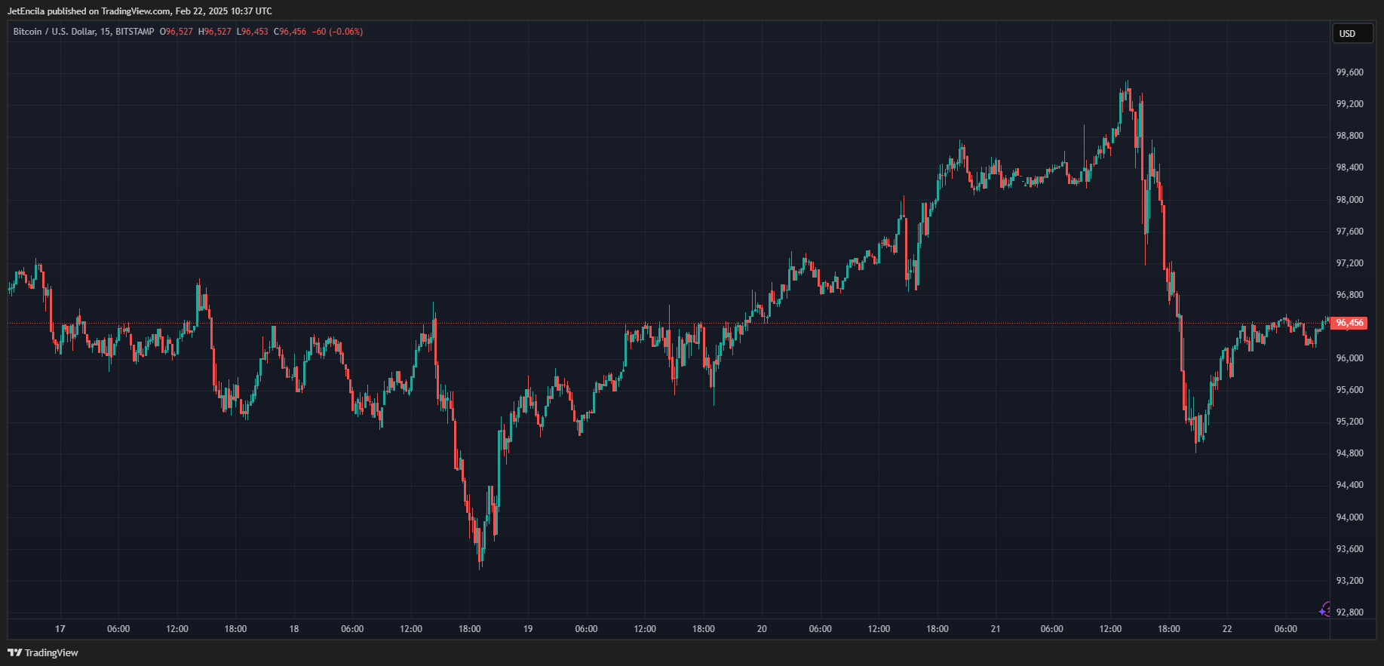
Task: Click date label 20 on the time axis
Action: pos(762,629)
